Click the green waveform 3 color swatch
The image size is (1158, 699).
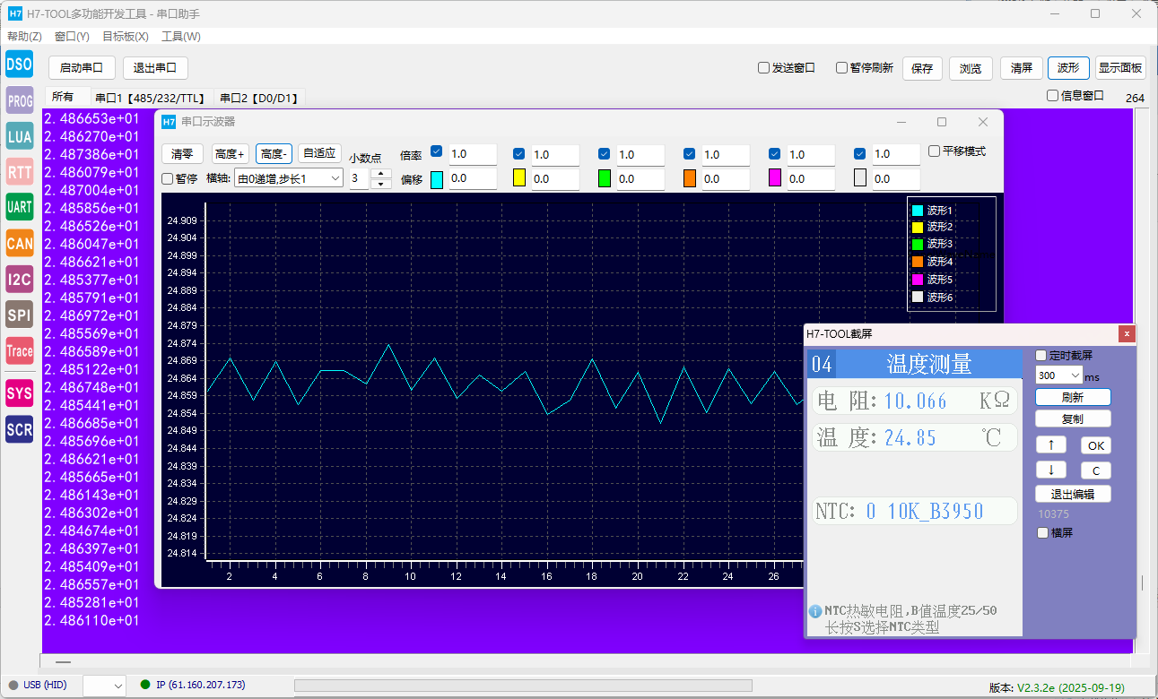604,178
